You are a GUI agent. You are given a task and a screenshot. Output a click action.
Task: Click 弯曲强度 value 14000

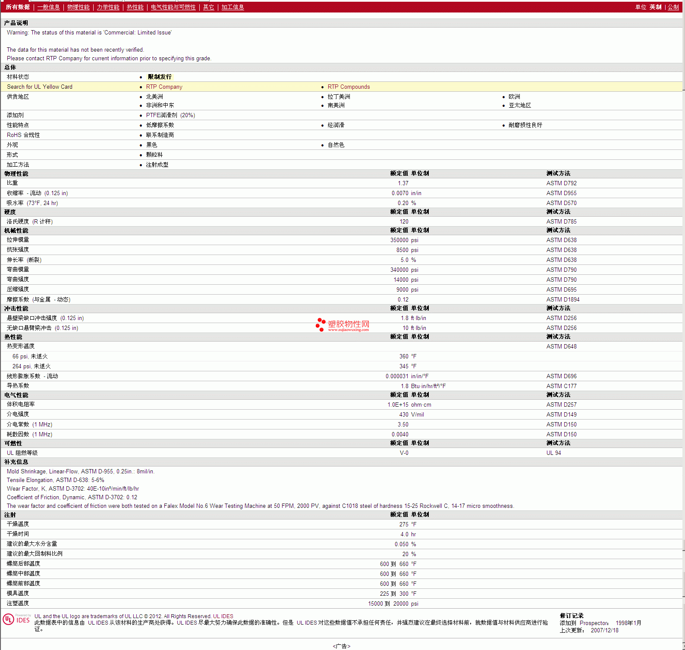coord(401,280)
